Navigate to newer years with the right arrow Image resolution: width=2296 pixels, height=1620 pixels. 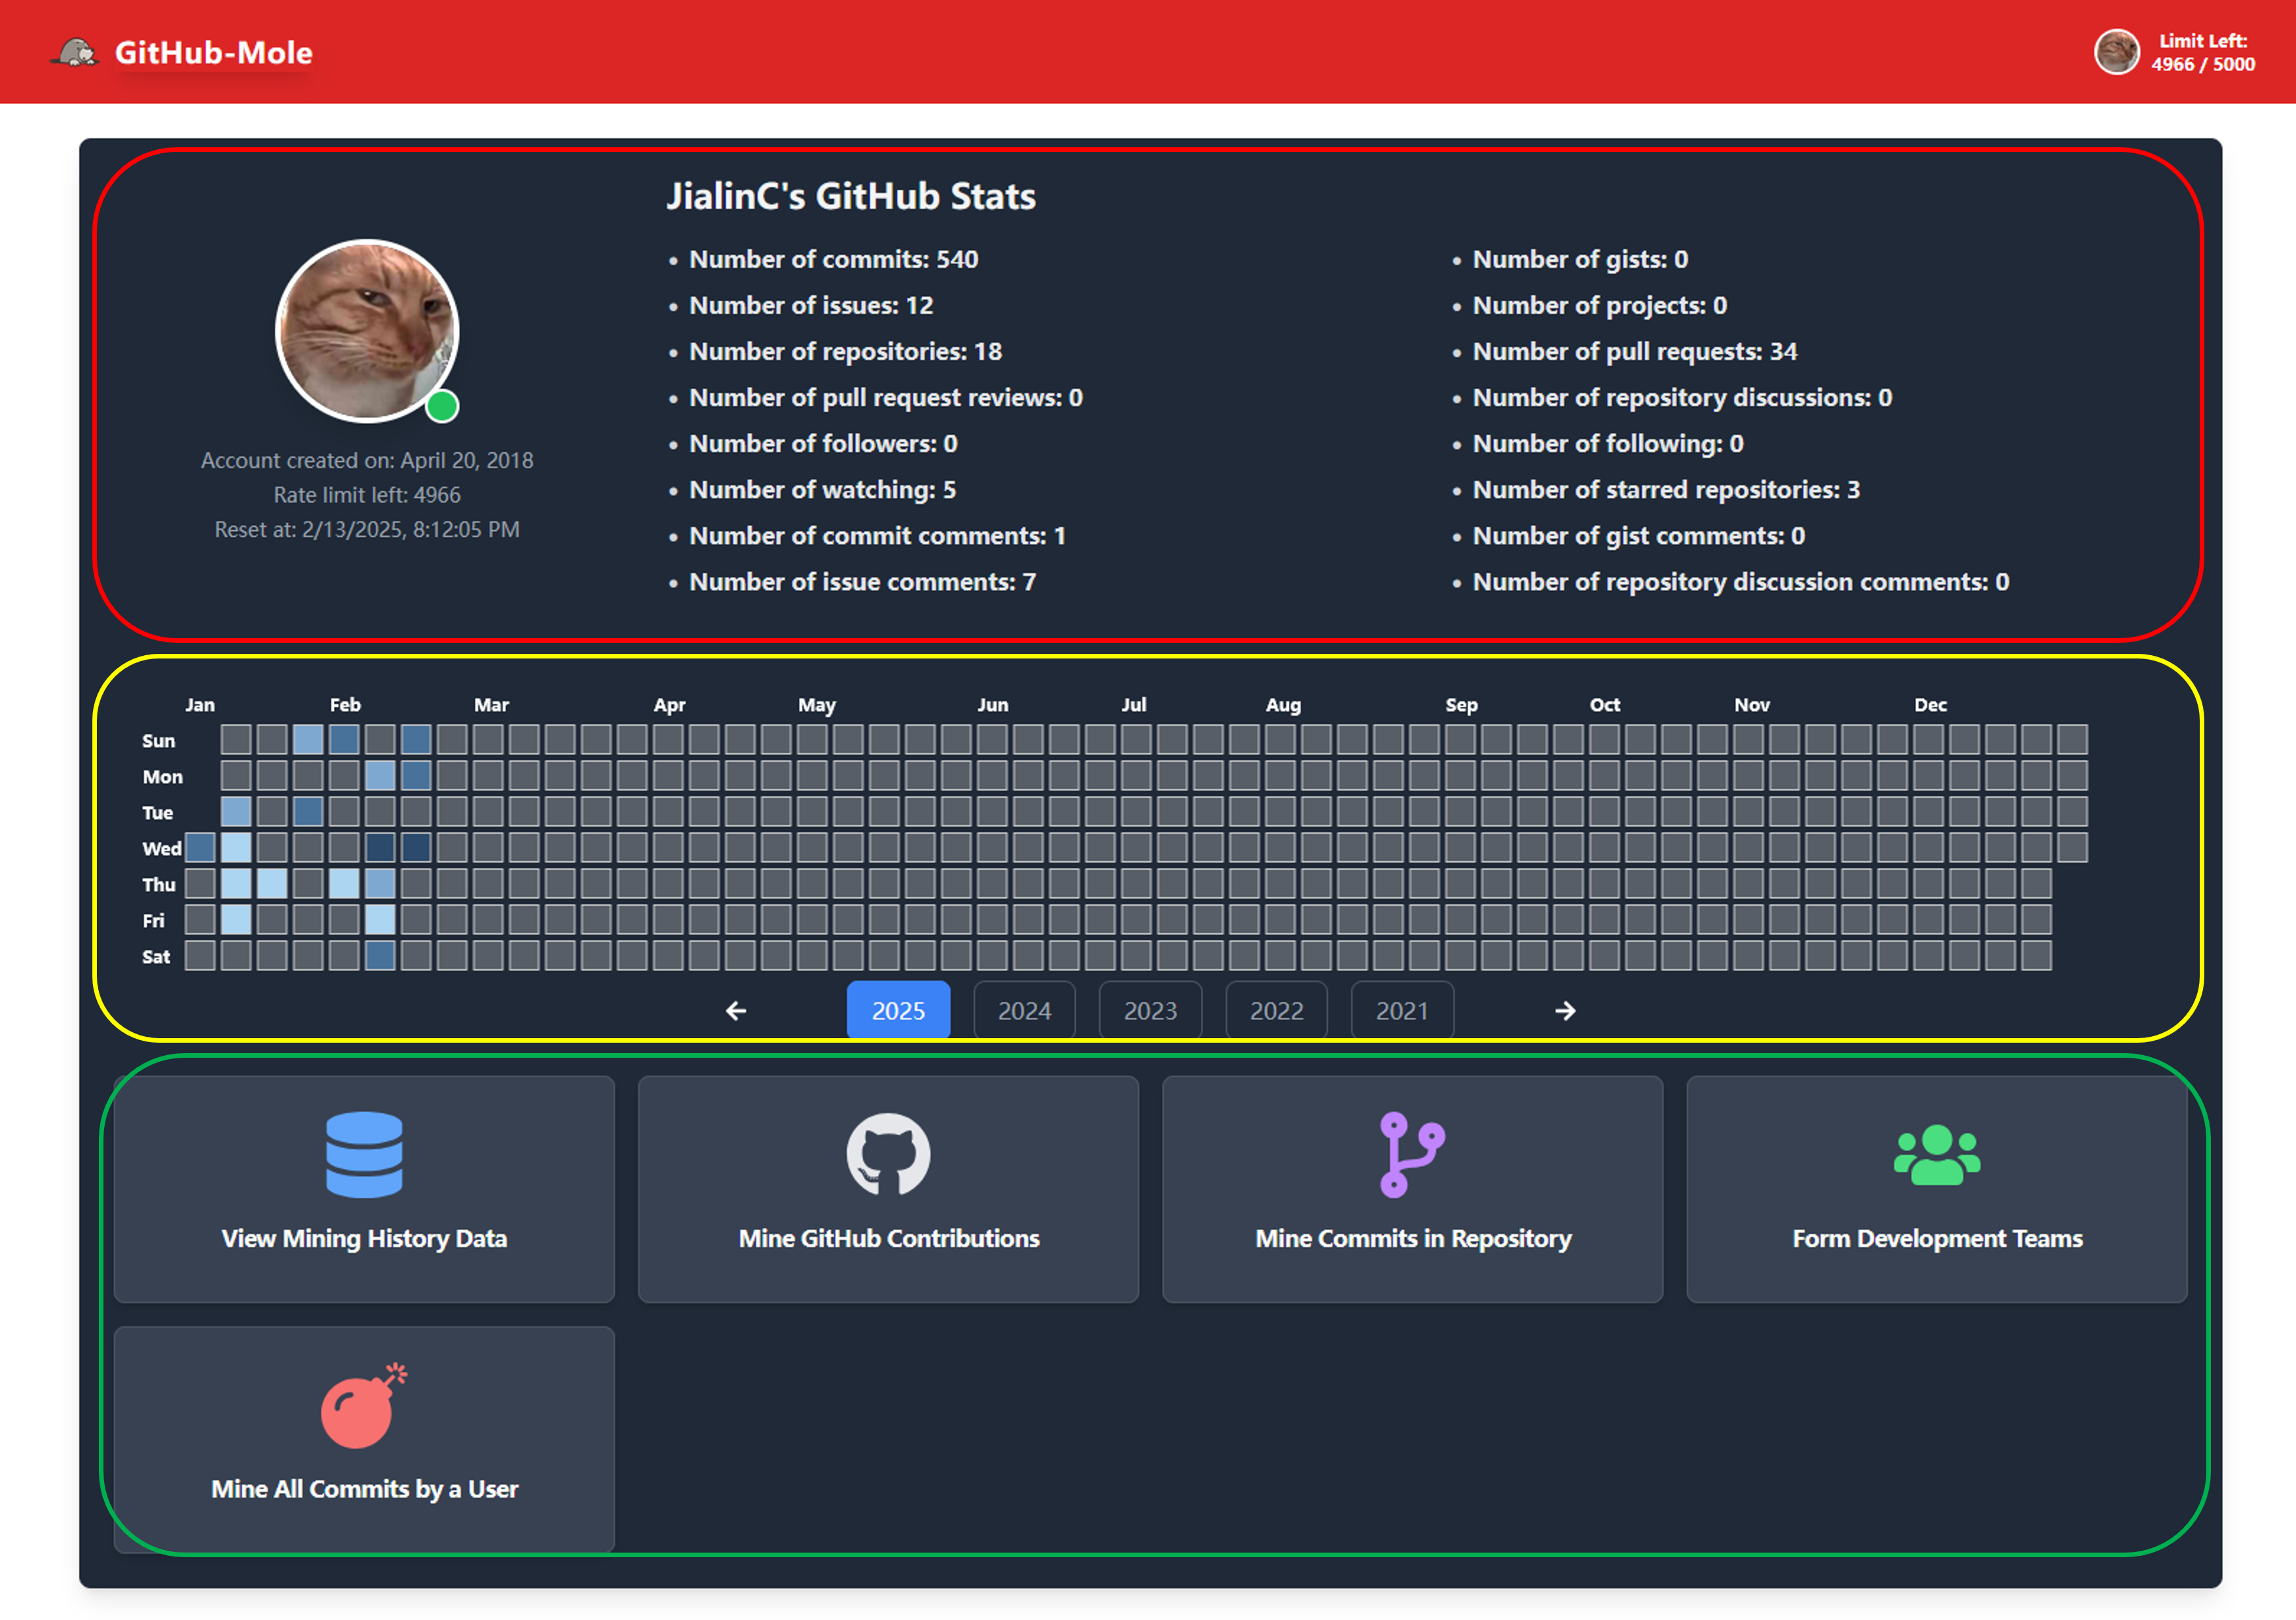click(1565, 1011)
